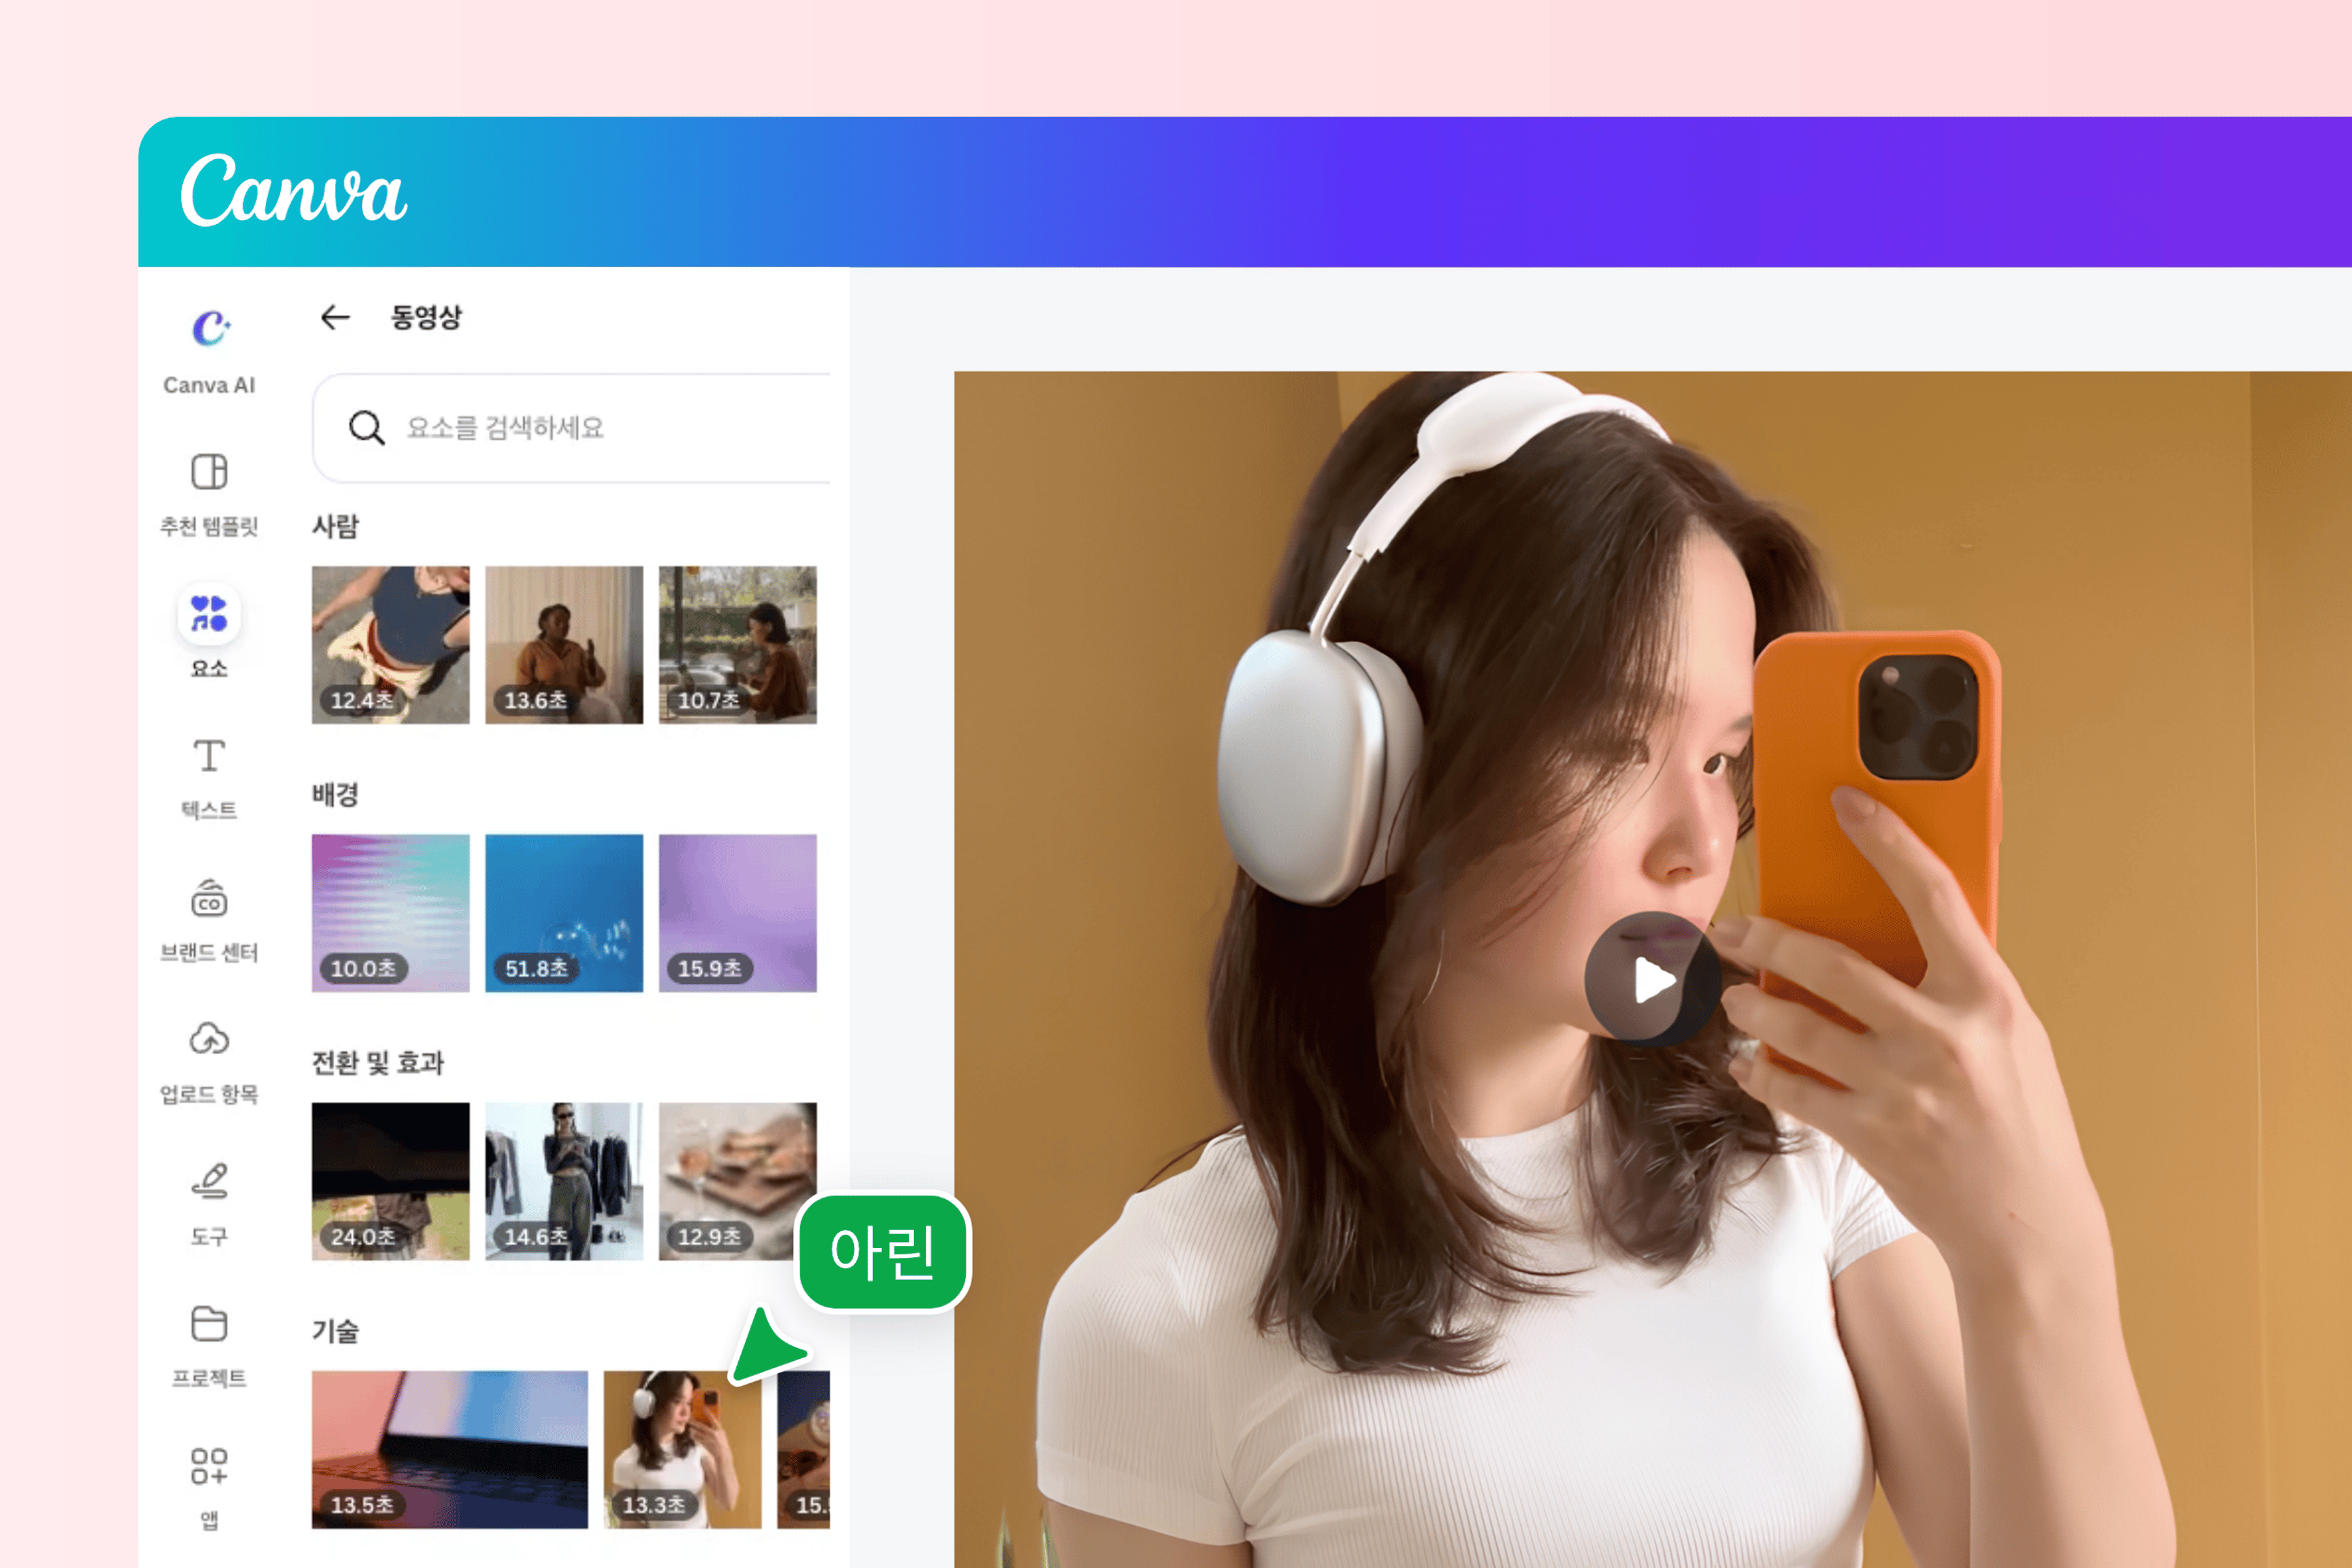Select the 24.0초 transition video
2352x1568 pixels.
390,1181
